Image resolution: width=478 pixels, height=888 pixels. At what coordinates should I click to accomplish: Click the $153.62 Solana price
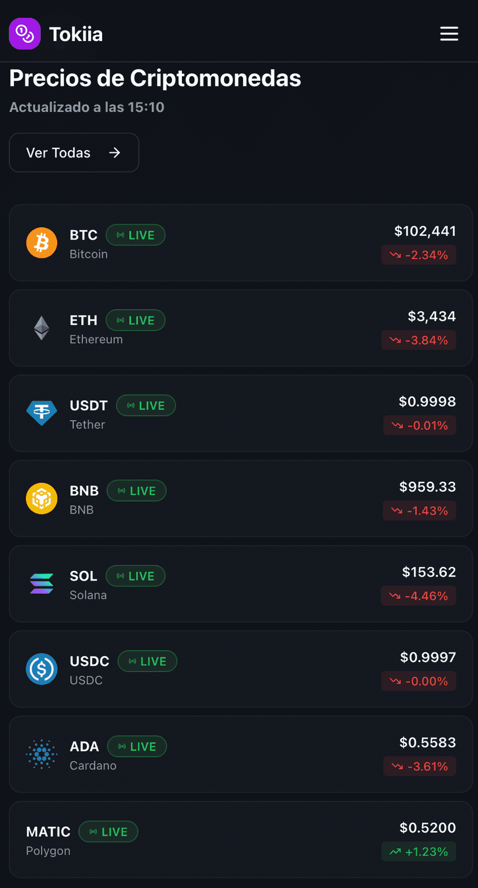pos(429,572)
